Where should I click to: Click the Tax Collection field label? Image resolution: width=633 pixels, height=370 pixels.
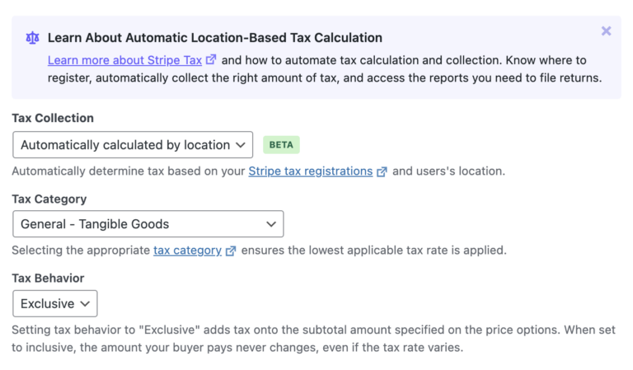click(53, 118)
